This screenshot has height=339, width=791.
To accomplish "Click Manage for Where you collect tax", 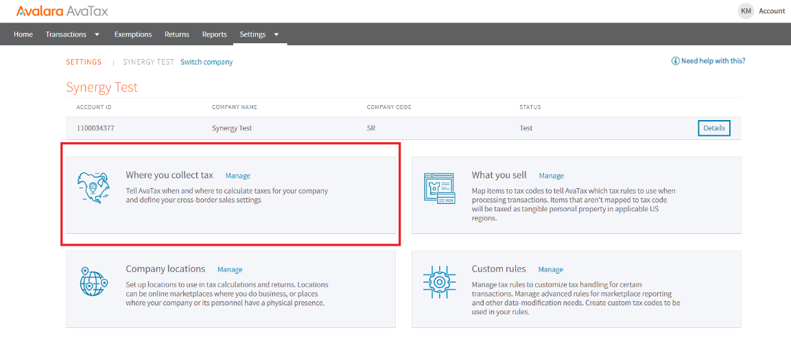I will [x=238, y=176].
